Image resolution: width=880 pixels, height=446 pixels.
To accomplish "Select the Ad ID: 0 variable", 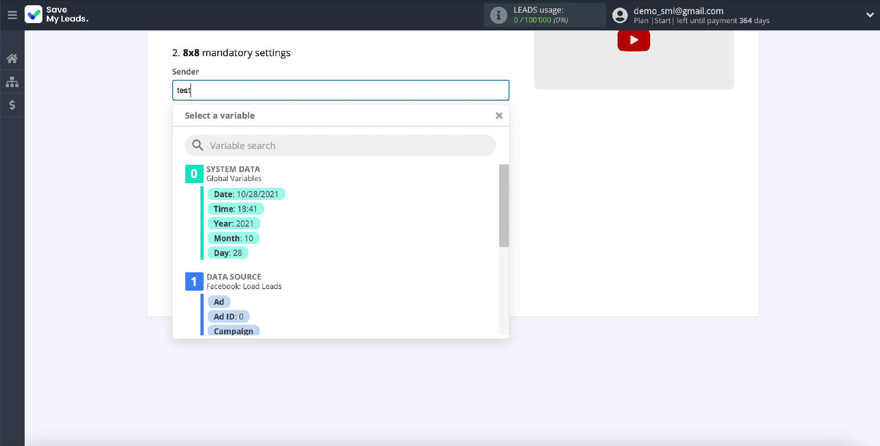I will (x=229, y=316).
